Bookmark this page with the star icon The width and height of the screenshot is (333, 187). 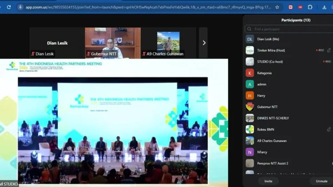tap(277, 7)
